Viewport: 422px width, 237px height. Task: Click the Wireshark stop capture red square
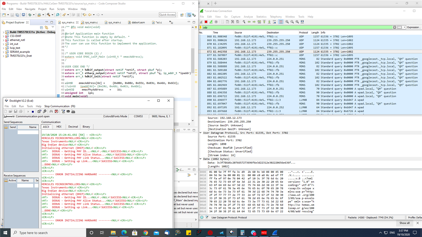click(x=206, y=22)
